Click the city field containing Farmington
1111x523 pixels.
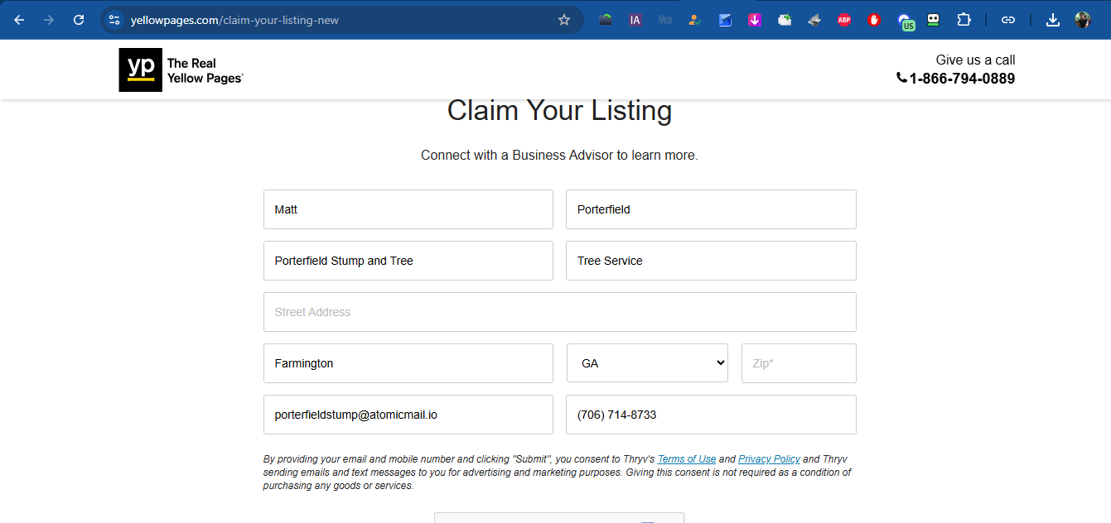(x=408, y=363)
